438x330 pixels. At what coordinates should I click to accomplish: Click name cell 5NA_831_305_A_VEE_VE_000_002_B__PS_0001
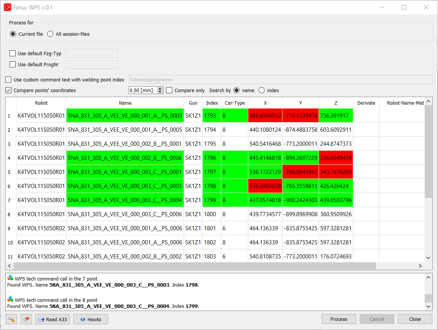coord(125,144)
